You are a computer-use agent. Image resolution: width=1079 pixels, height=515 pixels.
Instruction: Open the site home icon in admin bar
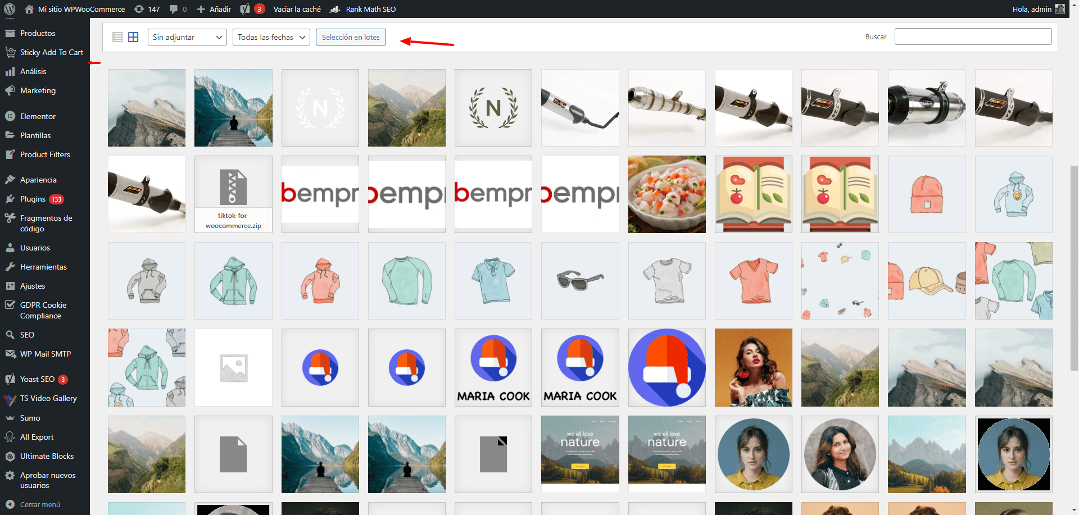[29, 9]
